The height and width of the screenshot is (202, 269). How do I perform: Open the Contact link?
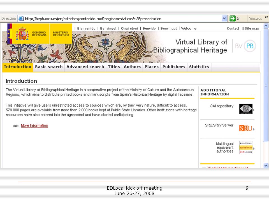233,29
